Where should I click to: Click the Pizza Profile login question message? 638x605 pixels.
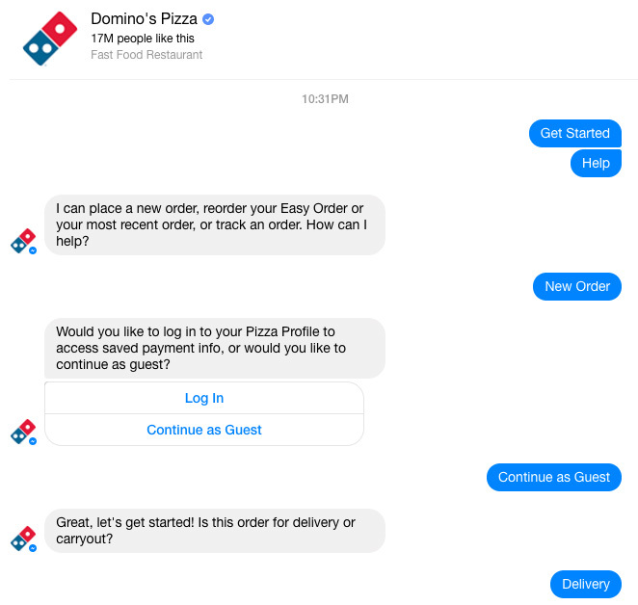[215, 348]
